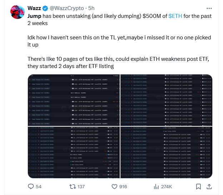Click the blue verified badge

45,8
